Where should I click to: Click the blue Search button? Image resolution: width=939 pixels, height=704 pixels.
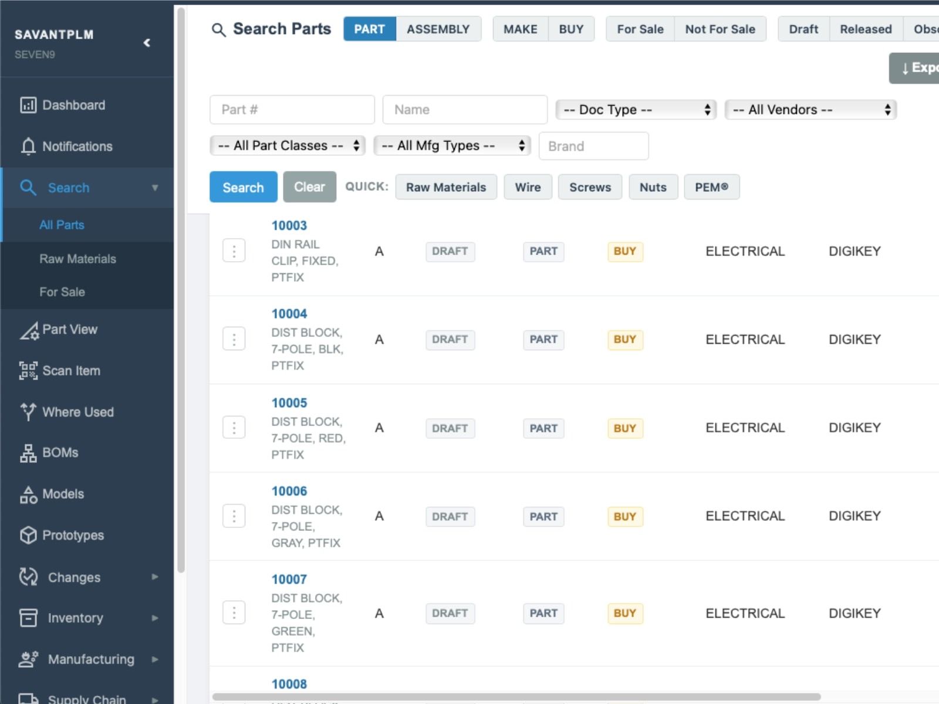[x=243, y=187]
